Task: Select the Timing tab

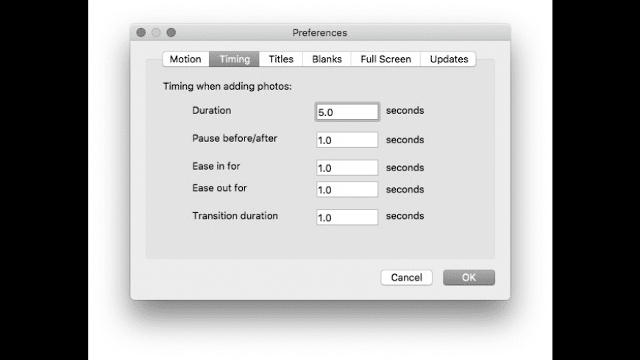Action: click(x=235, y=60)
